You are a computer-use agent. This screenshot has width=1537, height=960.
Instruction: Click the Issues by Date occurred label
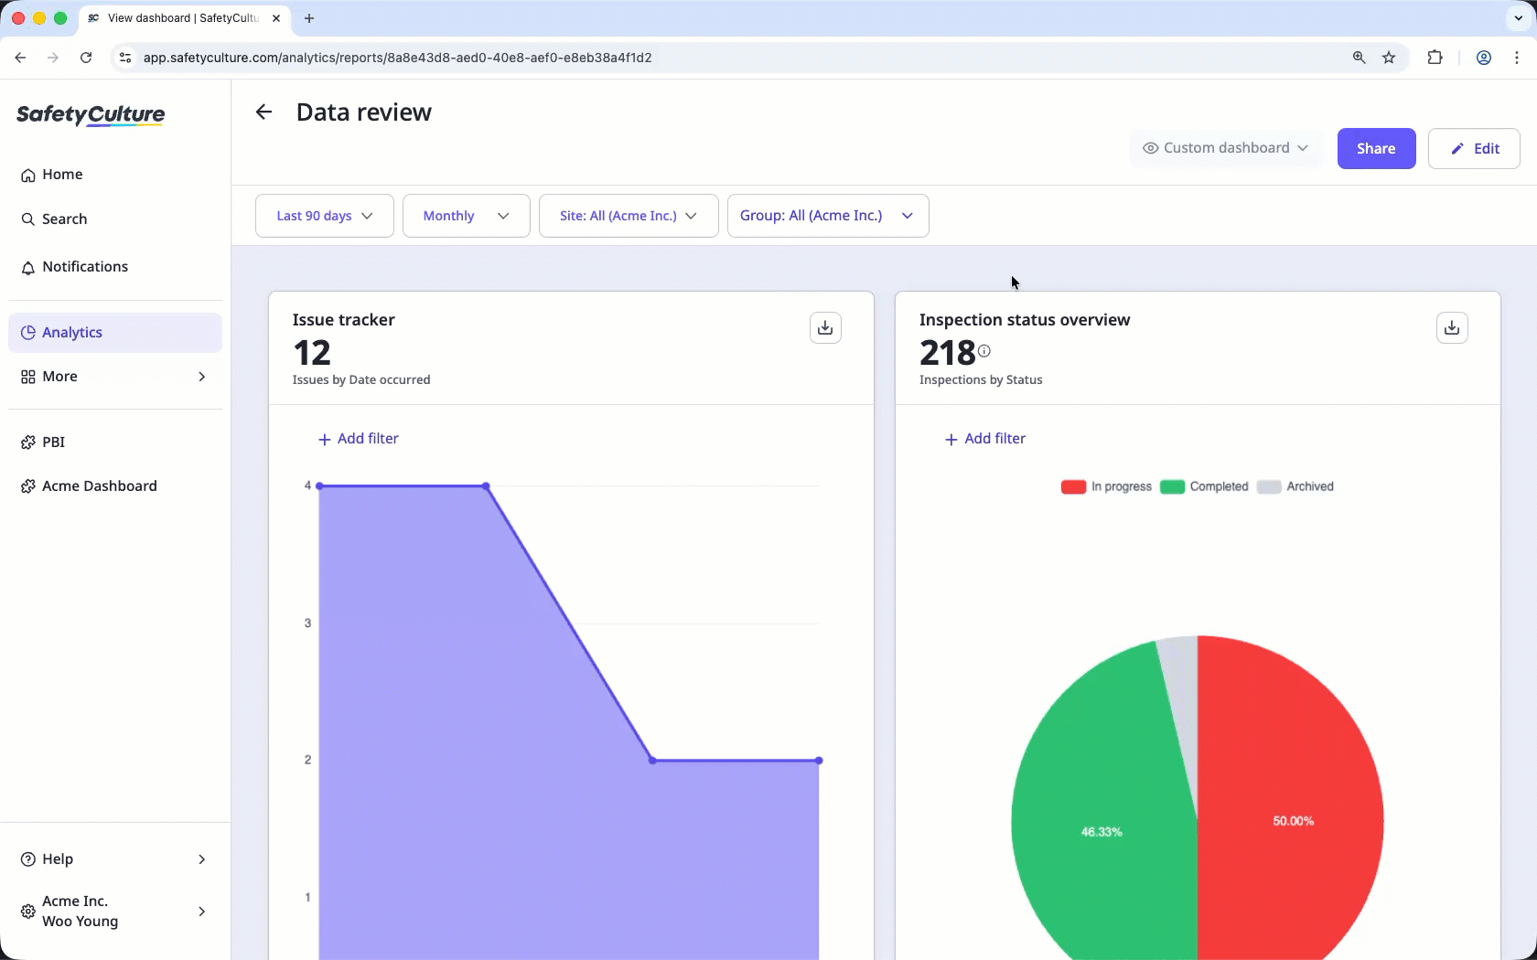[x=361, y=380]
